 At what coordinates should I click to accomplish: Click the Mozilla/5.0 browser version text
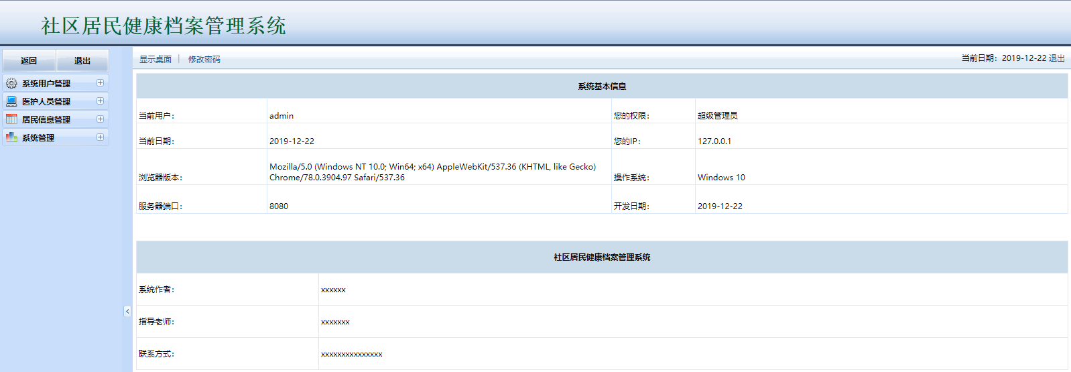432,172
